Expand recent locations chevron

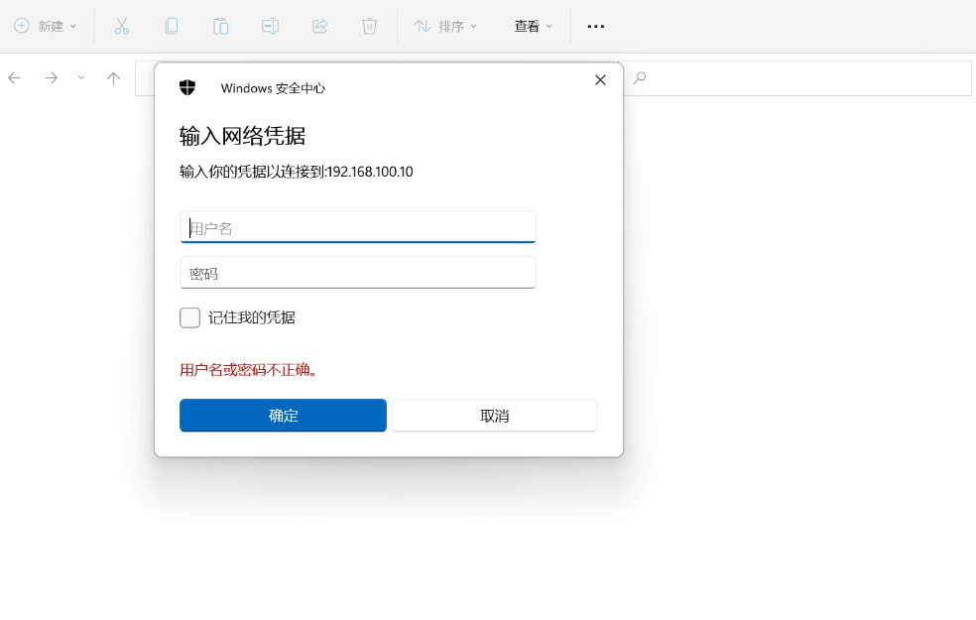81,77
